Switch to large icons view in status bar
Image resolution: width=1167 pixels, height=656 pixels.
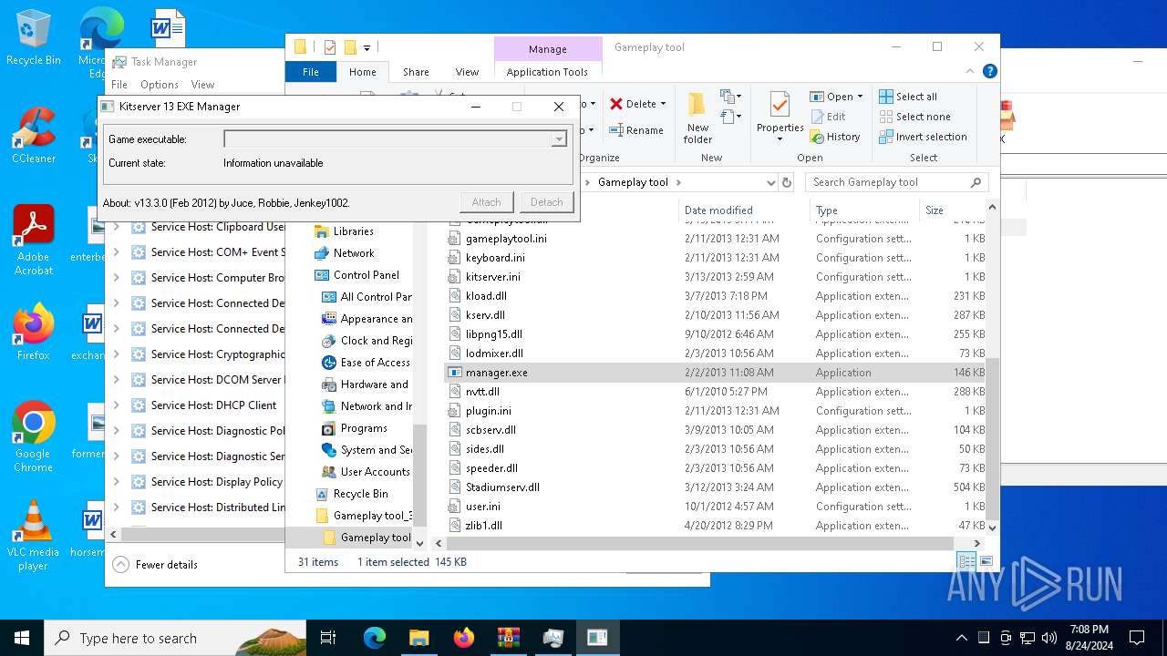pyautogui.click(x=986, y=562)
